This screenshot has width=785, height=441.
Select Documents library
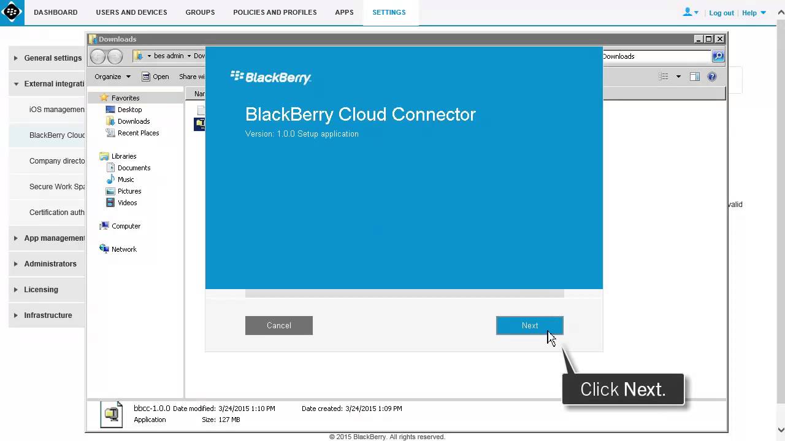coord(134,168)
